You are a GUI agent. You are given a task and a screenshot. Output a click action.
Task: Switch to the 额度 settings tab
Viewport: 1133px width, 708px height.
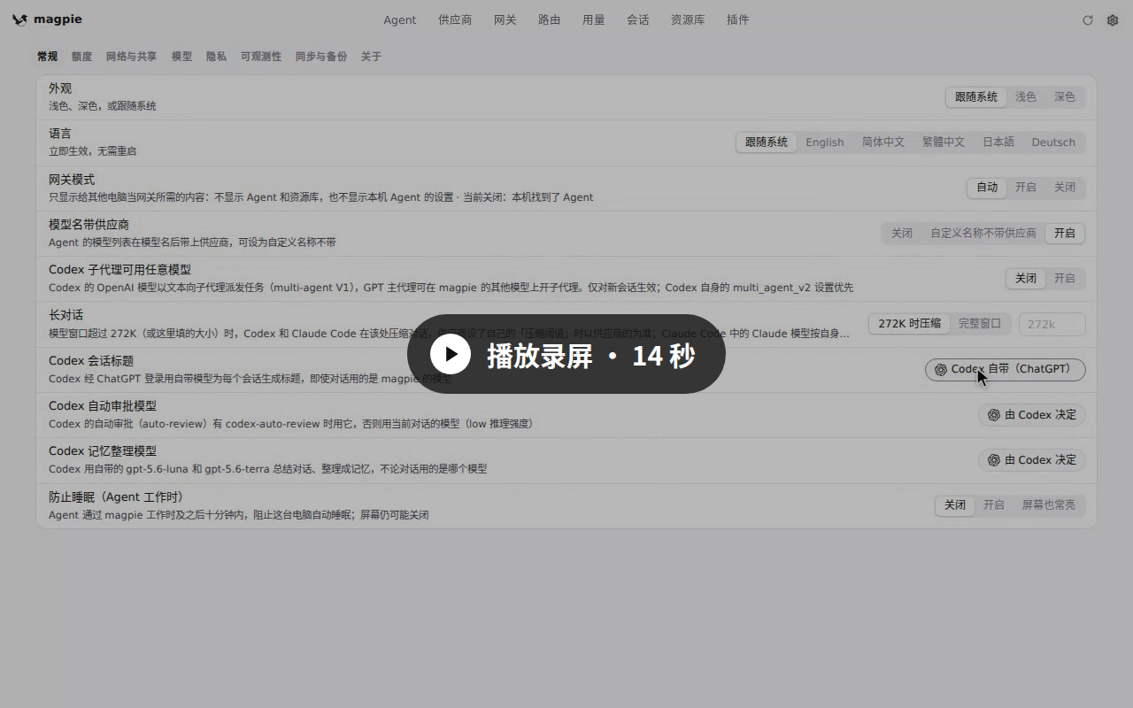(x=81, y=57)
